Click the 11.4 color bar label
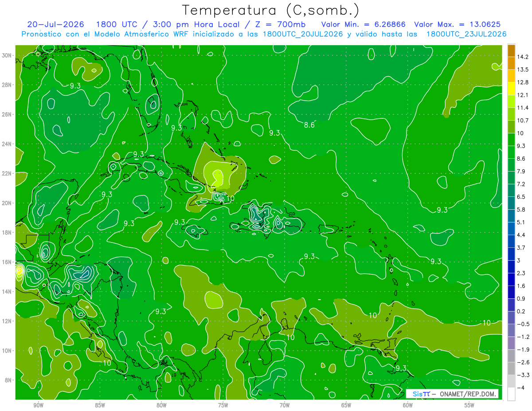 tap(523, 108)
